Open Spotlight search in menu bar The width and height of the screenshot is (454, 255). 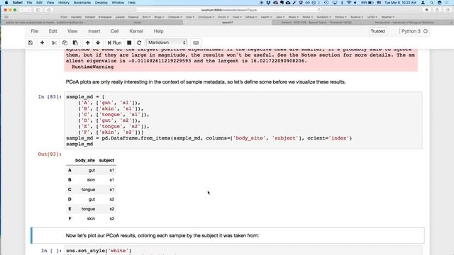point(432,3)
